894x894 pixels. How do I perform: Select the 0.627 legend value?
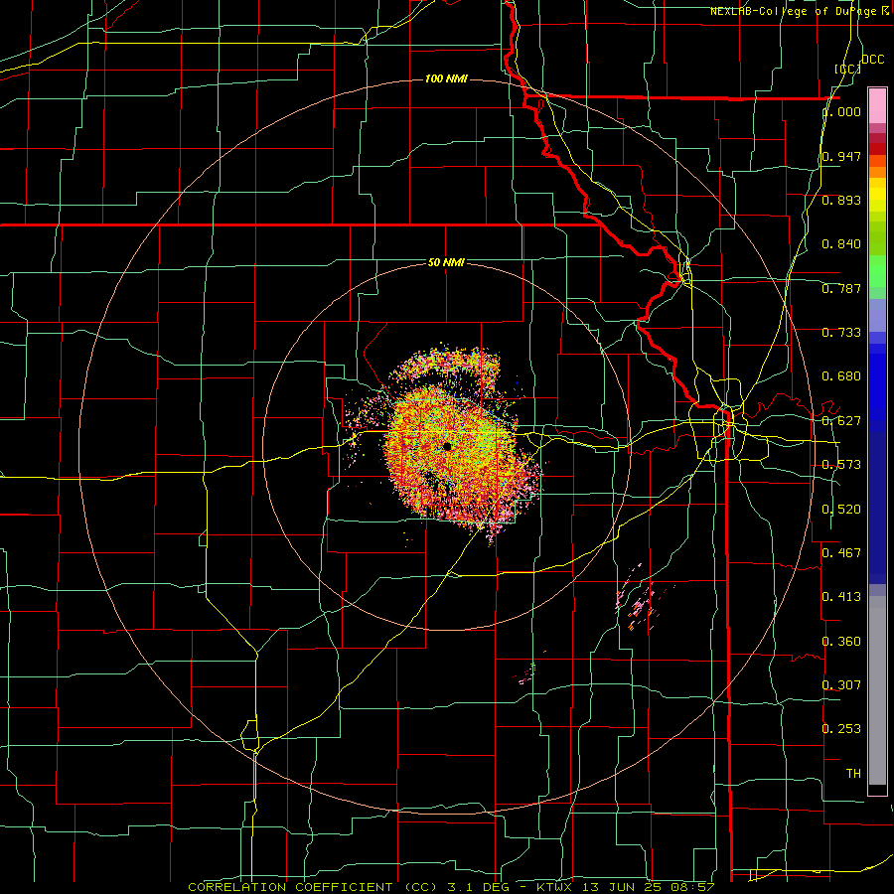point(841,421)
